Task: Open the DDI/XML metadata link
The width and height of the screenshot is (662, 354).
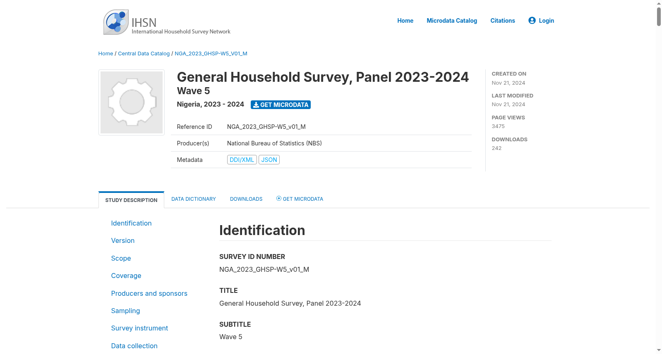Action: (242, 160)
